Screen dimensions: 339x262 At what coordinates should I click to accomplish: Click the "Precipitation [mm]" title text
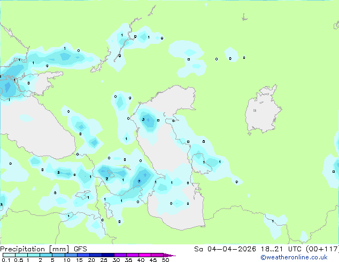[35, 249]
